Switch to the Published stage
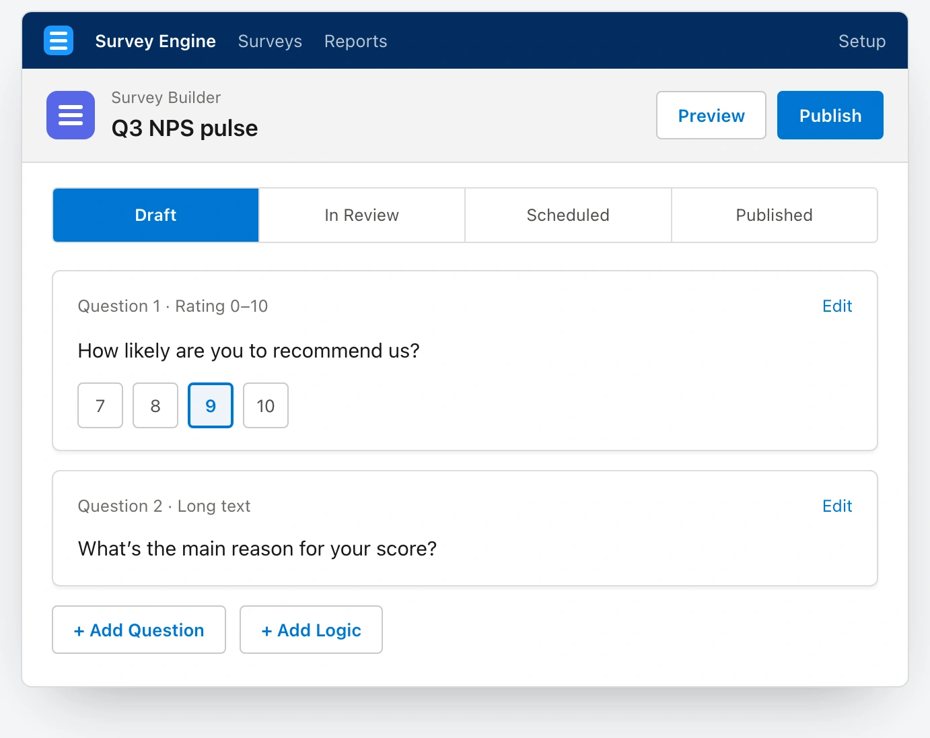The image size is (930, 738). tap(774, 215)
